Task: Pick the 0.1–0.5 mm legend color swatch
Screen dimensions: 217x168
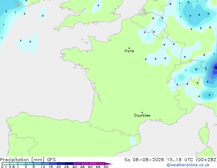Action: (6, 164)
